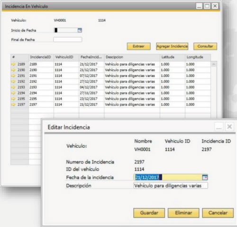Image resolution: width=237 pixels, height=227 pixels.
Task: Click the yellow link arrow for row 2197
Action: (14, 104)
